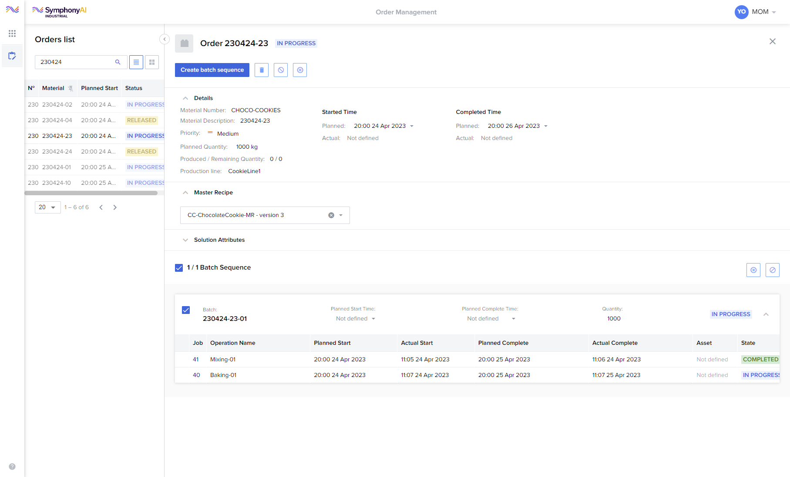Open the help question mark icon

coord(12,467)
